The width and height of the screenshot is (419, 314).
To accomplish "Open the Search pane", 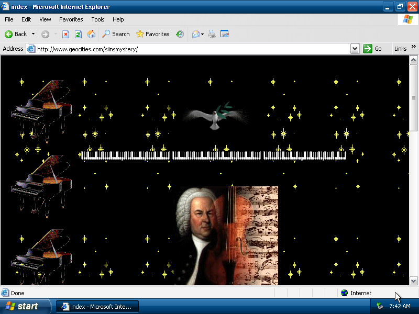I will [116, 34].
